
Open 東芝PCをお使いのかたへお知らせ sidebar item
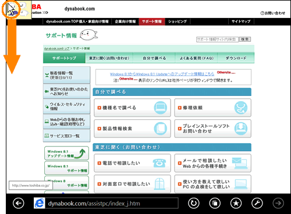[x=66, y=91]
